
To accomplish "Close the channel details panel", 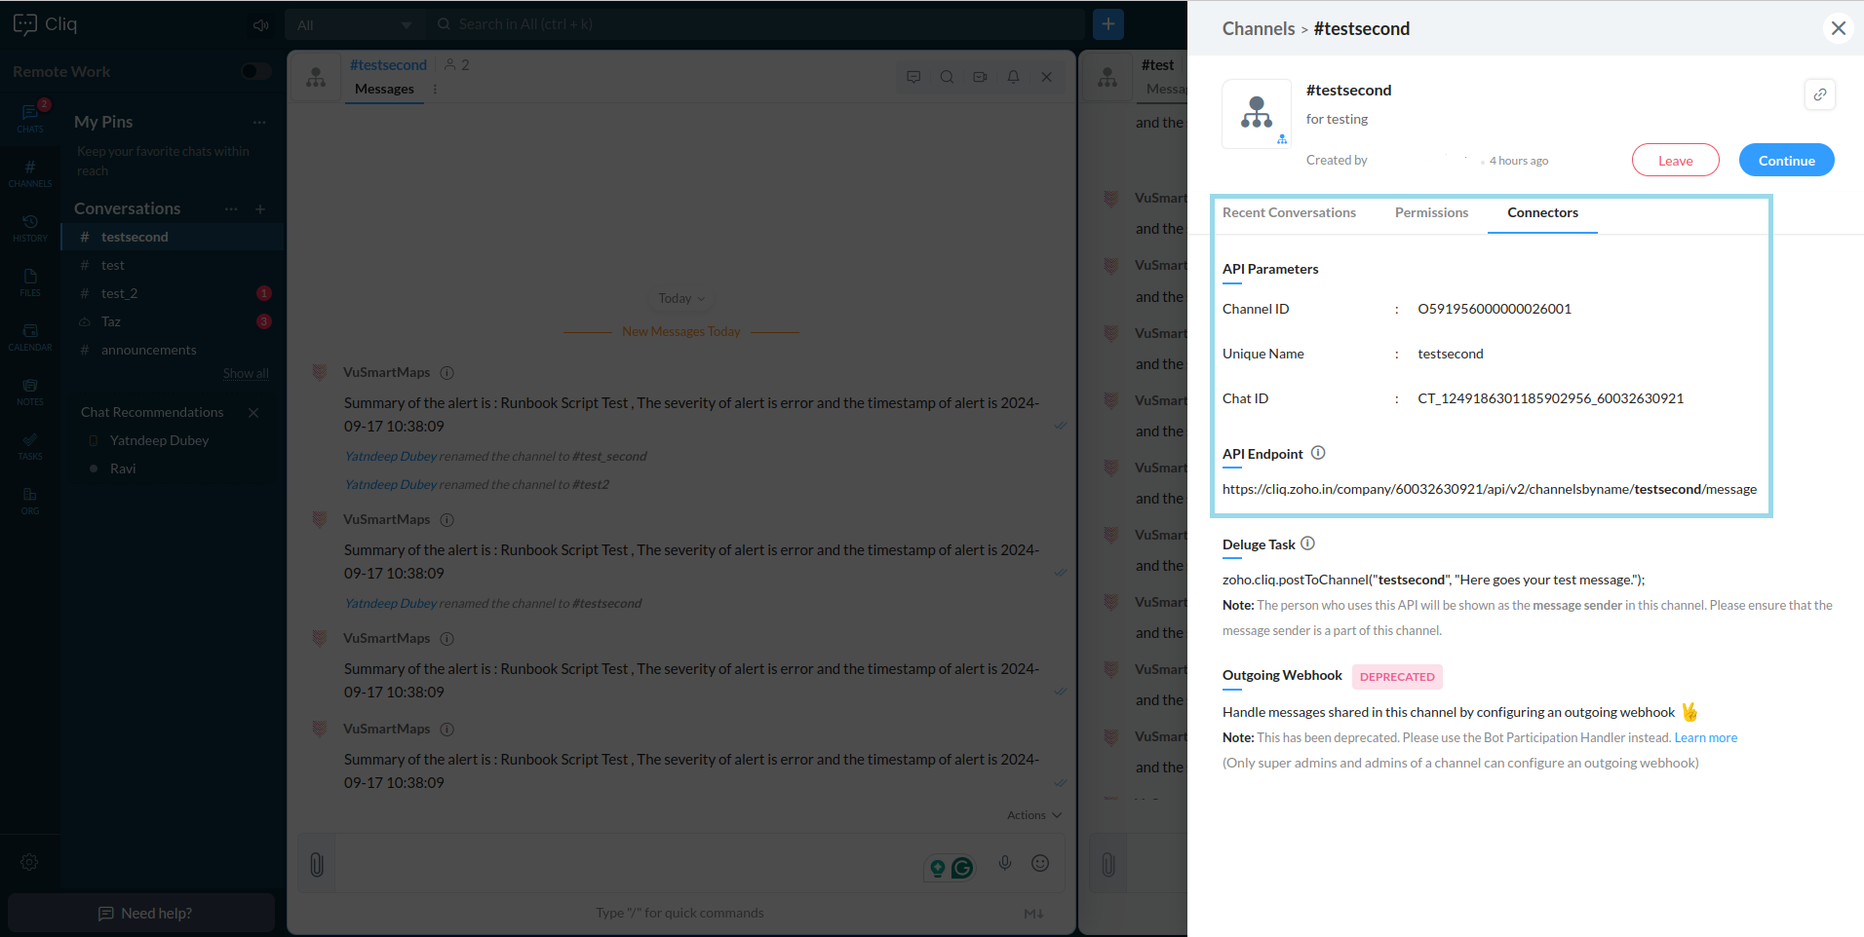I will [1838, 28].
